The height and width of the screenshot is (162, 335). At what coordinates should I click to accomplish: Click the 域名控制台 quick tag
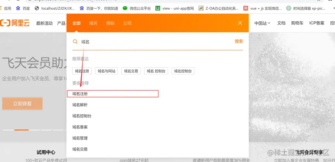pyautogui.click(x=183, y=71)
